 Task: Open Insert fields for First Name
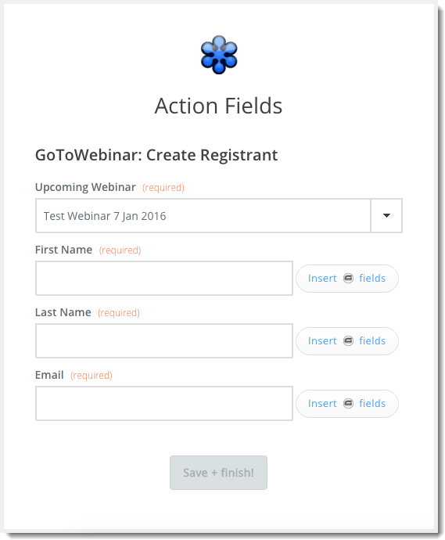(x=347, y=279)
